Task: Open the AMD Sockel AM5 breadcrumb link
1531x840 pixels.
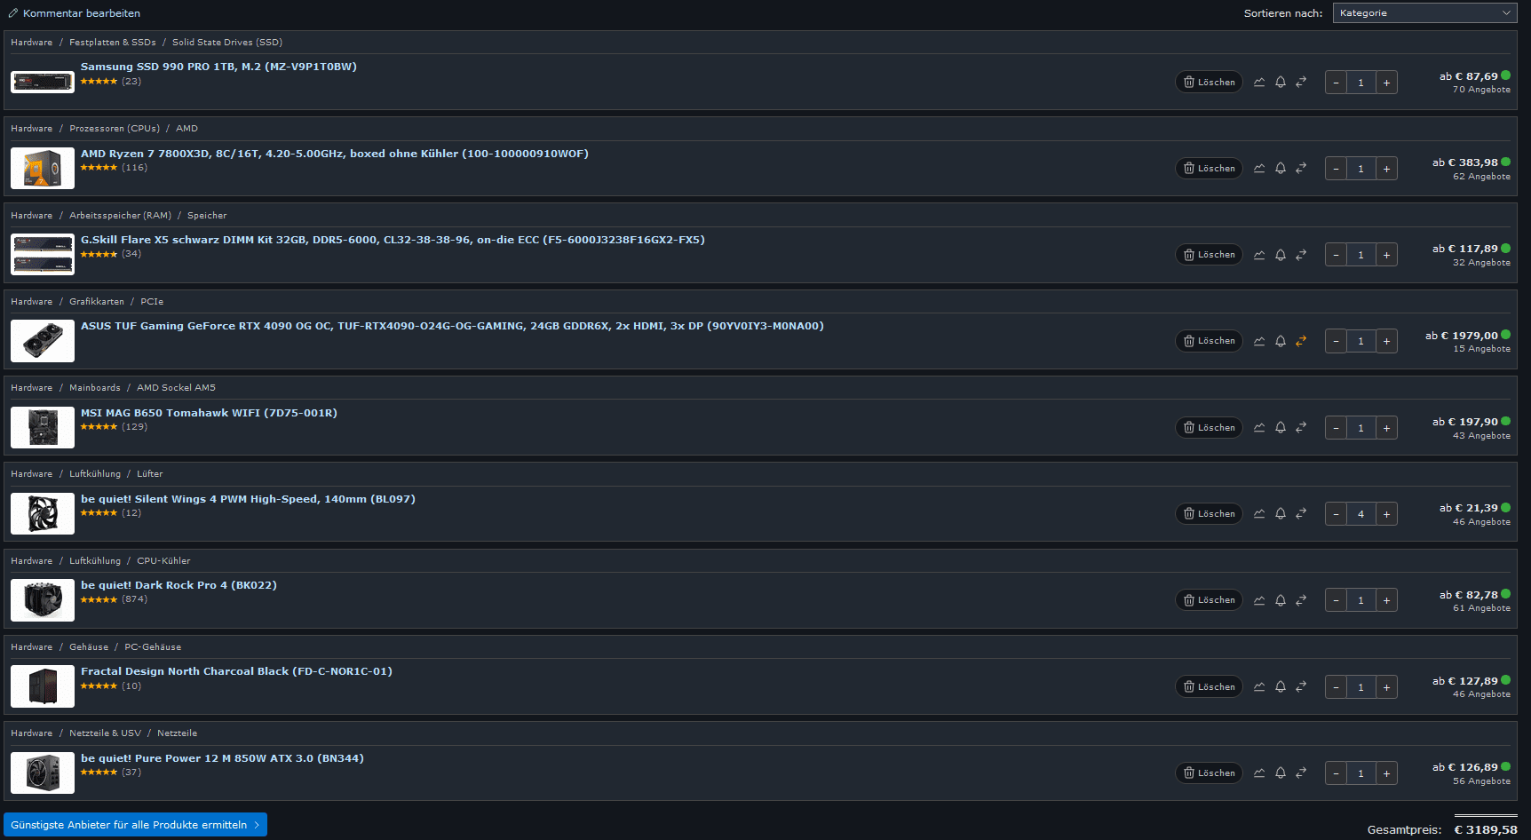Action: (x=176, y=388)
